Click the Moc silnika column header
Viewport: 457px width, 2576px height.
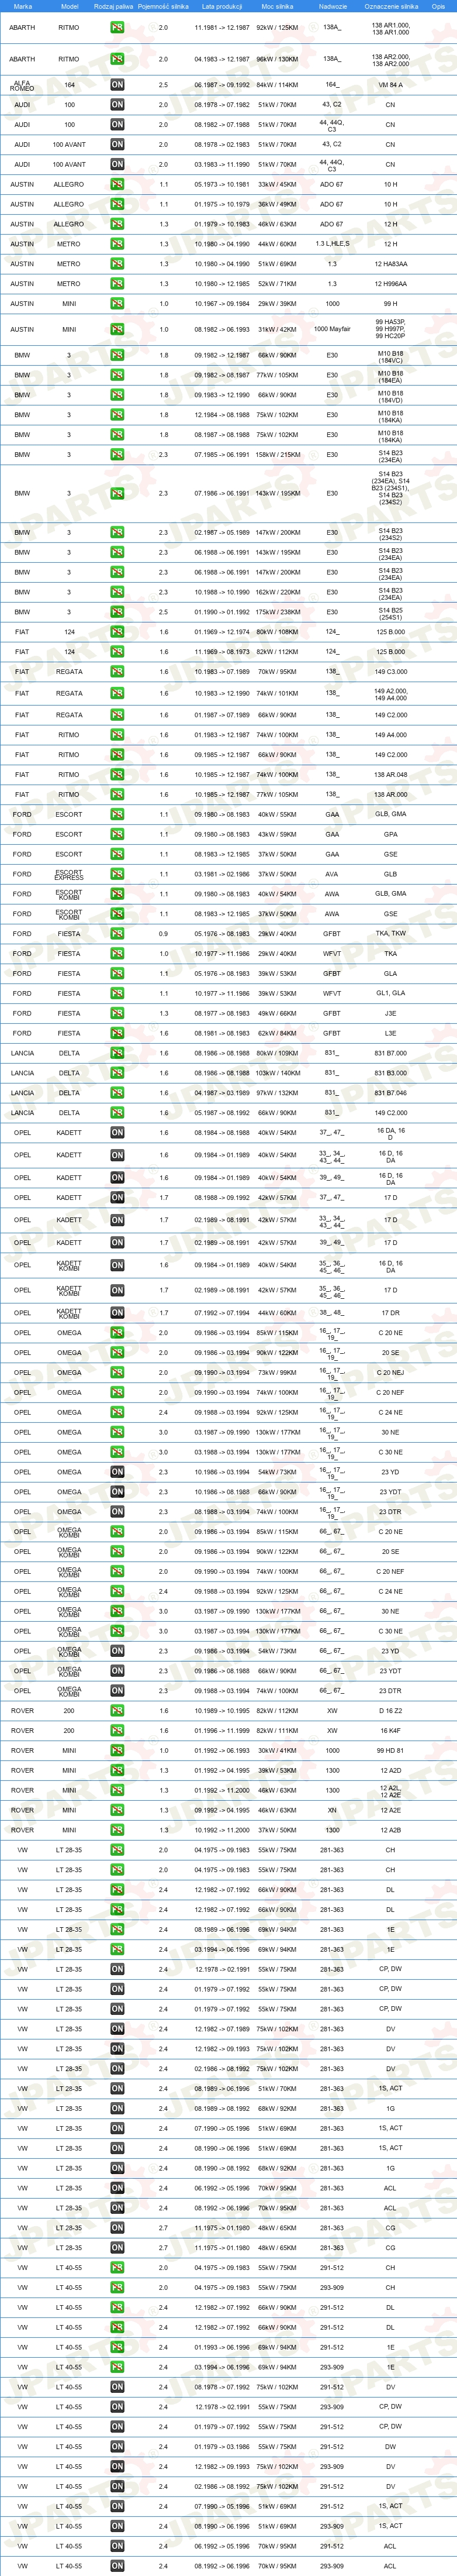point(278,6)
